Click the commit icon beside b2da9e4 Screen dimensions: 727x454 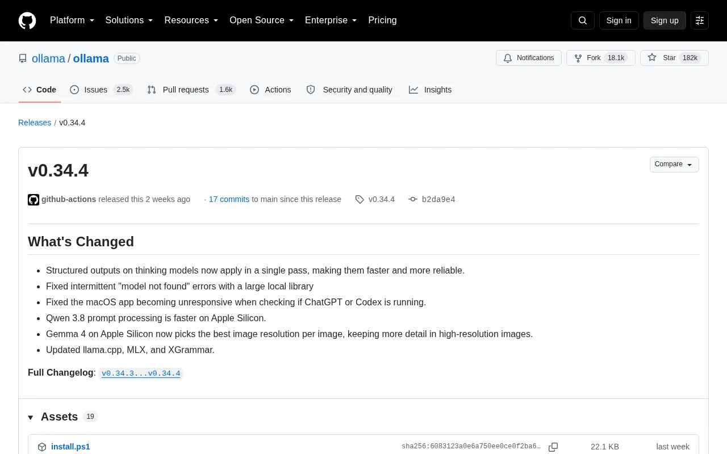(x=413, y=200)
